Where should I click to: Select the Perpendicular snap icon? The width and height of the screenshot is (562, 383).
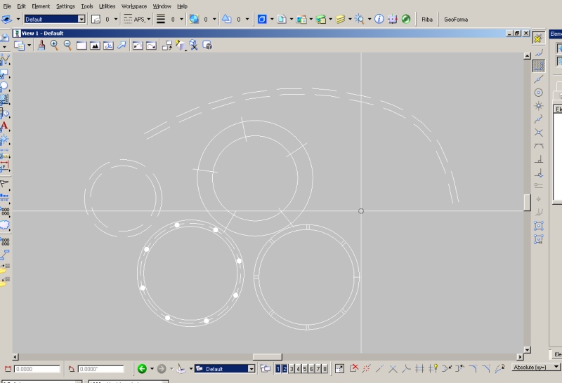coord(538,159)
